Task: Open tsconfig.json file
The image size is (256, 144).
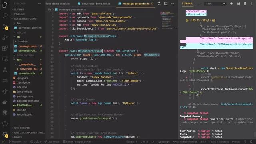Action: click(24, 115)
